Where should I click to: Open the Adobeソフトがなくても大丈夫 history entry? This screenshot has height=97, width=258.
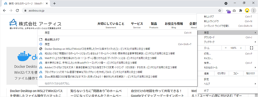click(x=117, y=67)
